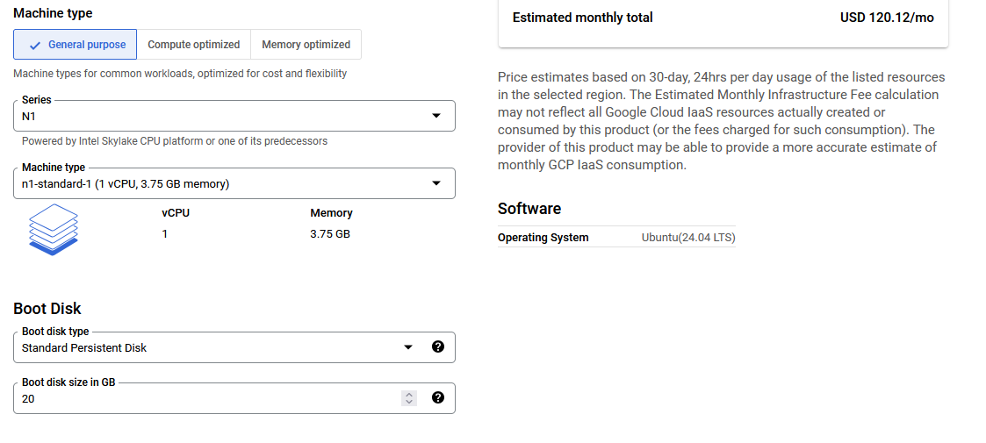Select the General purpose machine tab
The height and width of the screenshot is (443, 986).
click(75, 45)
